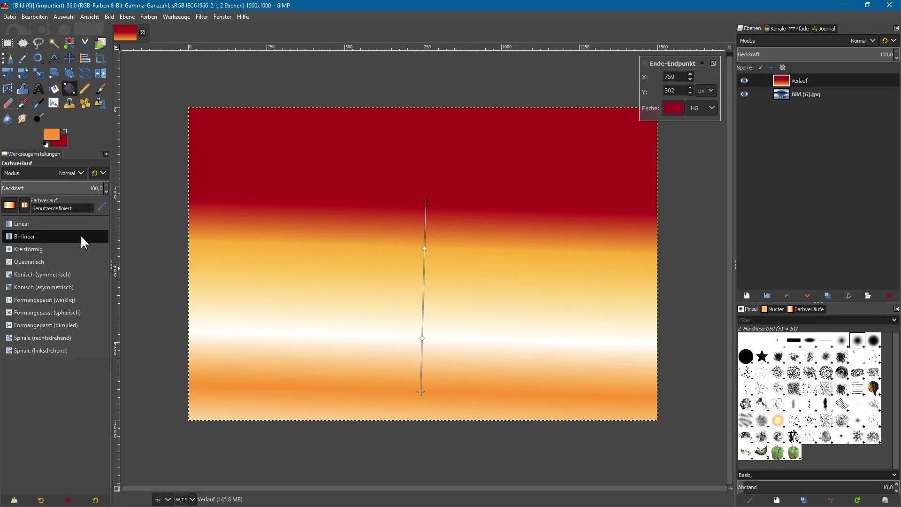Click the red Farbe endpoint color swatch

(673, 108)
